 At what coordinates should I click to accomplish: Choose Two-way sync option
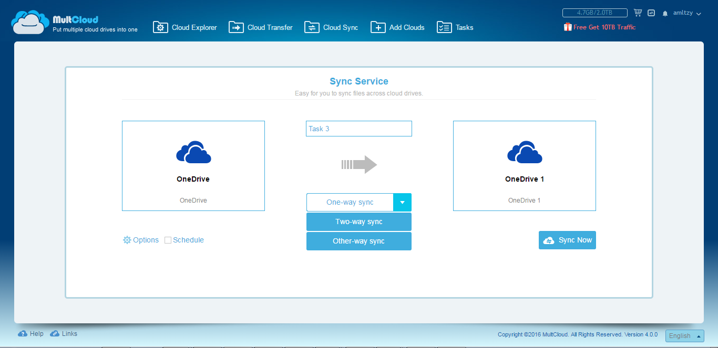click(x=359, y=222)
